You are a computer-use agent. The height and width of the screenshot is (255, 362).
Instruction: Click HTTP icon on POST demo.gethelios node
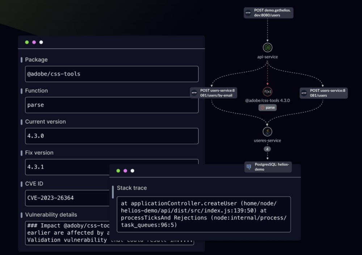point(248,13)
